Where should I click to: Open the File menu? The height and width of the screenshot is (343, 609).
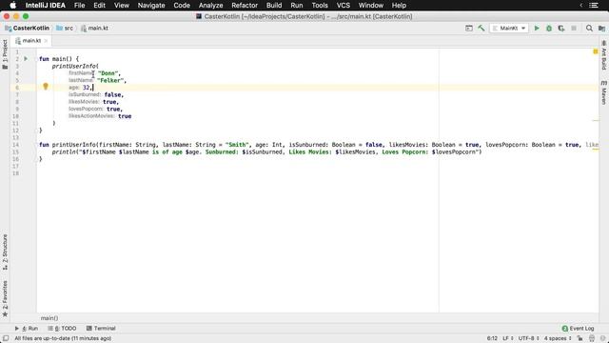point(79,6)
